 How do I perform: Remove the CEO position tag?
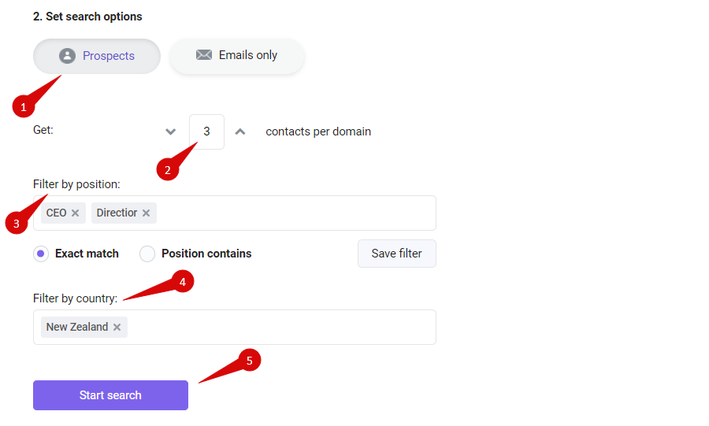coord(76,213)
